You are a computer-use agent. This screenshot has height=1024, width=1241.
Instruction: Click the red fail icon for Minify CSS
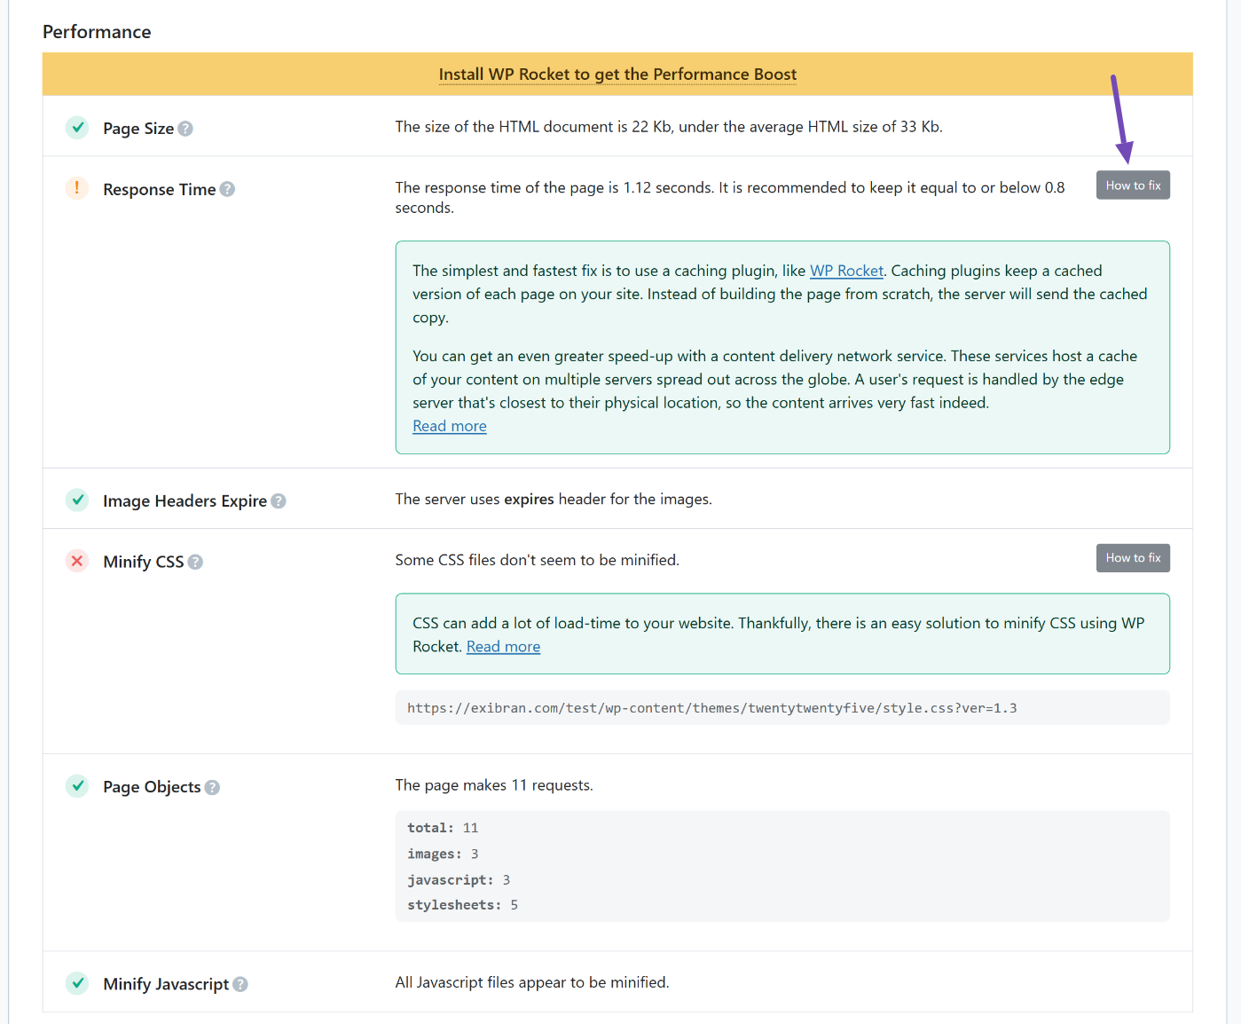coord(77,561)
